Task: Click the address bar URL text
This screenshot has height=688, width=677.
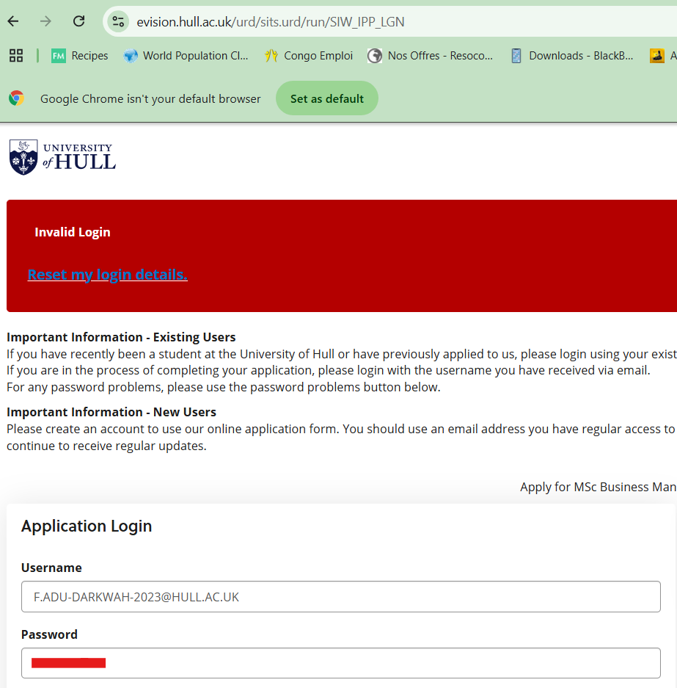Action: pyautogui.click(x=271, y=22)
